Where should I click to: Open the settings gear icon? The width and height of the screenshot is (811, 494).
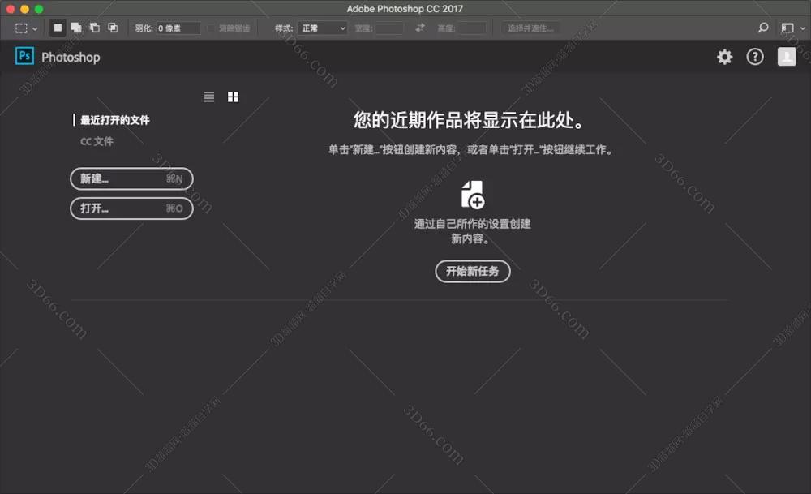724,57
